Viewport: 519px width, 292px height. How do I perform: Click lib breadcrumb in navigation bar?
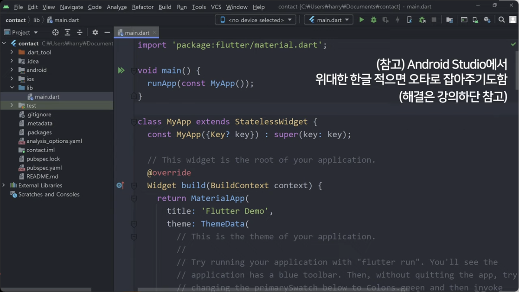pos(37,20)
